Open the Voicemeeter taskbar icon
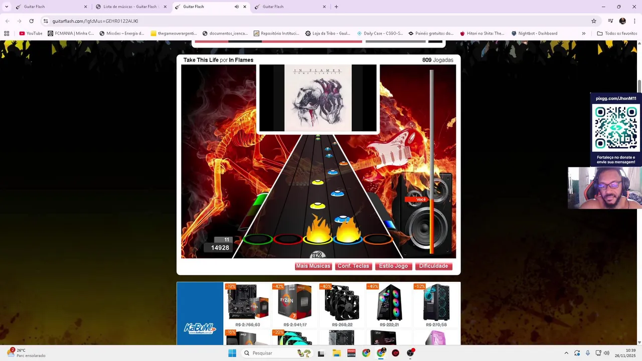 351,353
